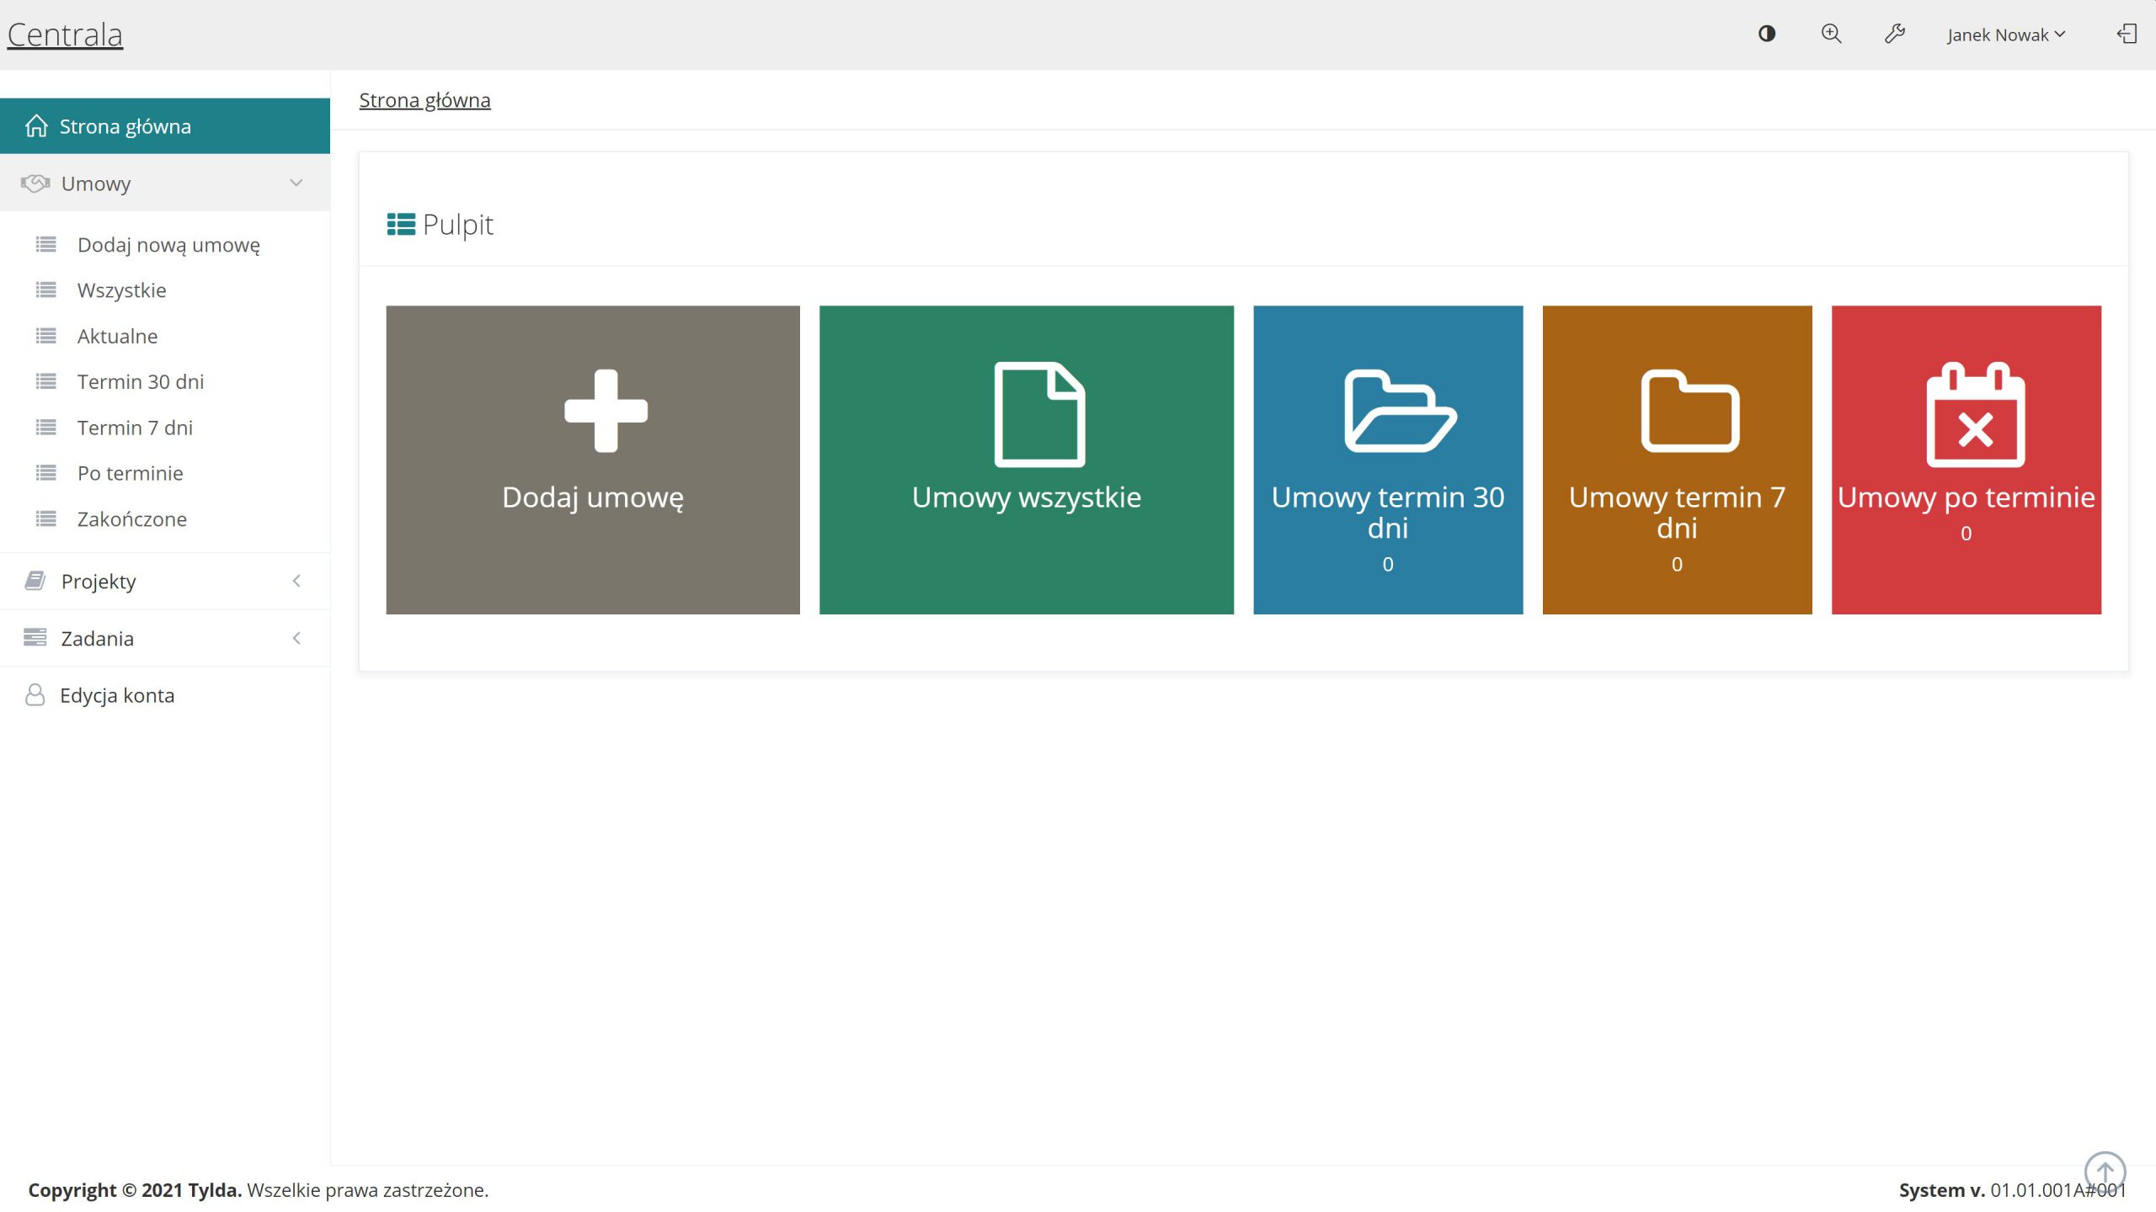Screen dimensions: 2156x1212
Task: Select Dodaj nową umowę submenu item
Action: 168,245
